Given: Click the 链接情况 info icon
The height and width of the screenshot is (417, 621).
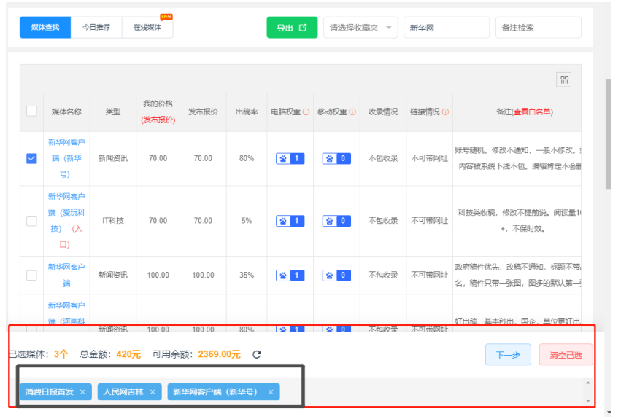Looking at the screenshot, I should point(445,112).
